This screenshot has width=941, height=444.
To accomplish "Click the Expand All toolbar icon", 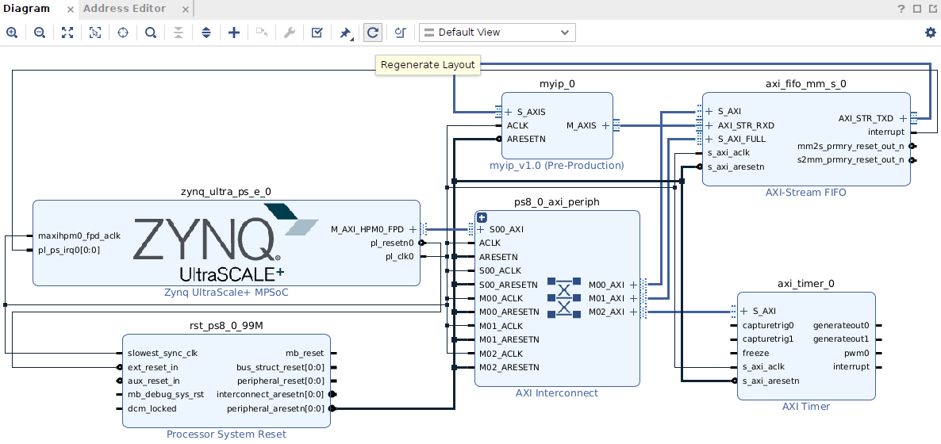I will [205, 33].
